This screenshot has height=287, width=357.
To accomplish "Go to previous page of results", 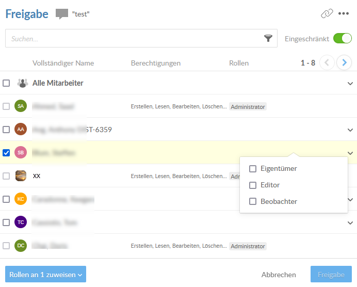I will click(327, 62).
